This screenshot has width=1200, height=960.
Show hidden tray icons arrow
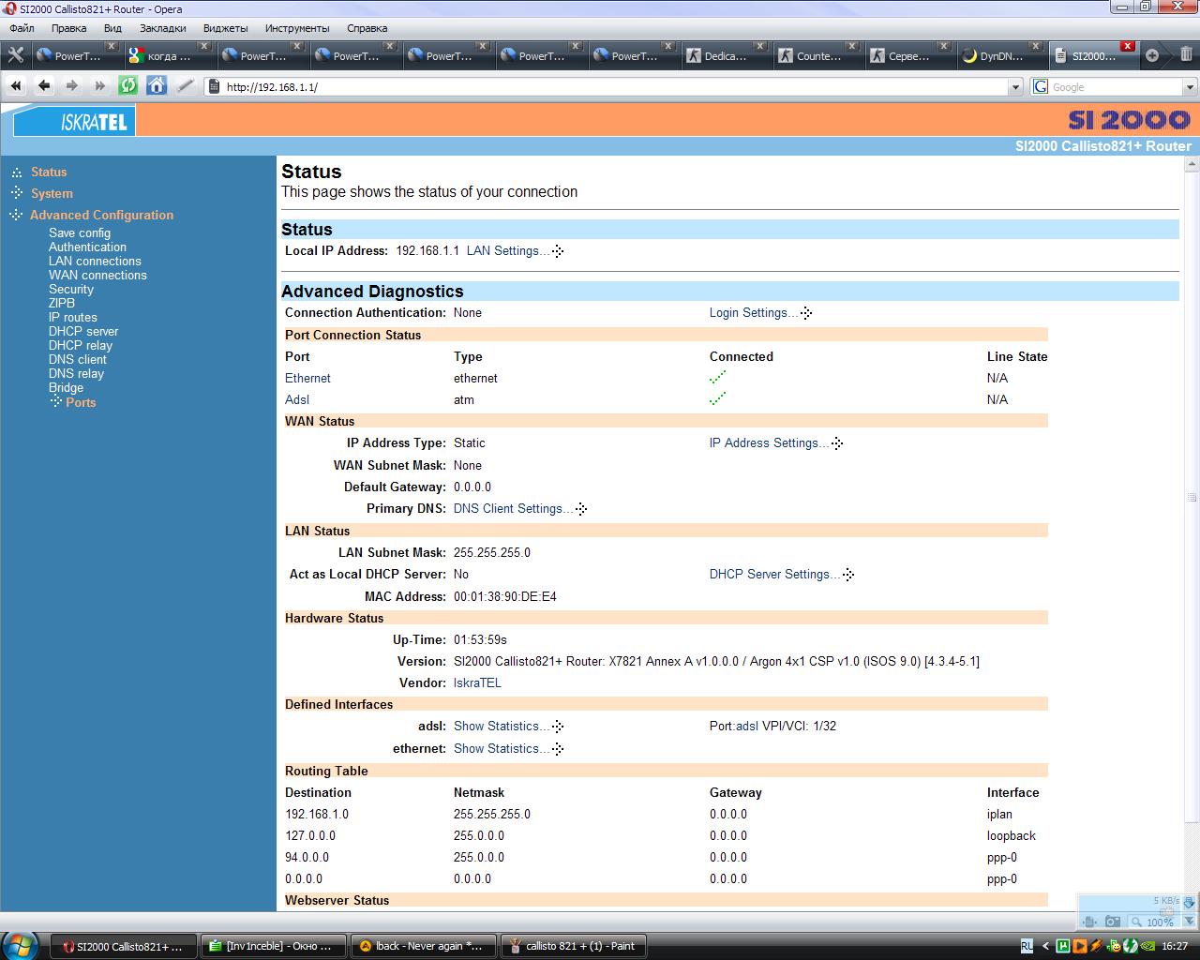pos(1047,946)
